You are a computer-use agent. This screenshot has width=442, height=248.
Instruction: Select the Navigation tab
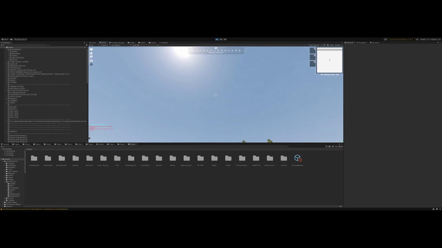coord(362,43)
